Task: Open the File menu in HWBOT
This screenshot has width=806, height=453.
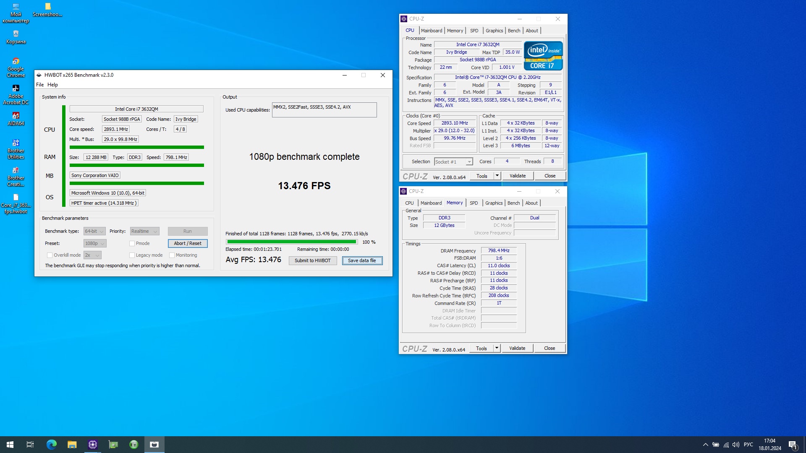Action: (40, 85)
